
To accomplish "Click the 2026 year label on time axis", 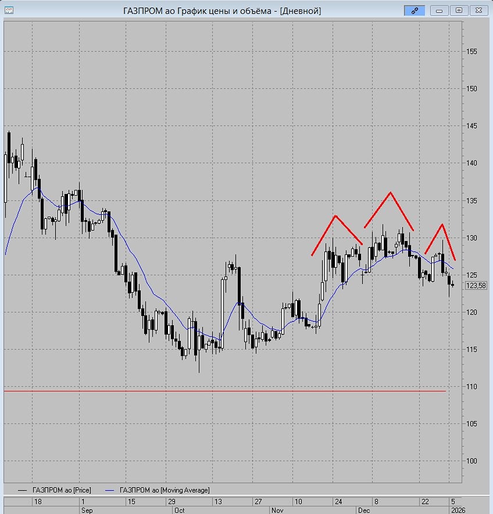I will [458, 511].
